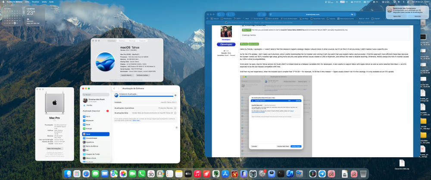Open Notes yellow icon in Dock

point(179,174)
